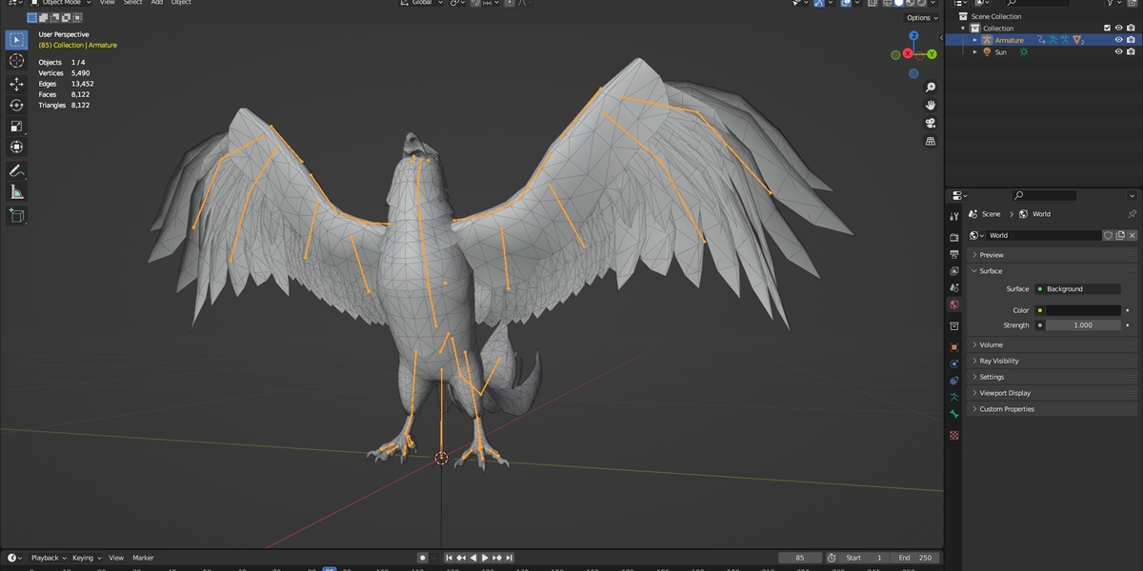The image size is (1143, 571).
Task: Open the Options dropdown button
Action: (921, 17)
